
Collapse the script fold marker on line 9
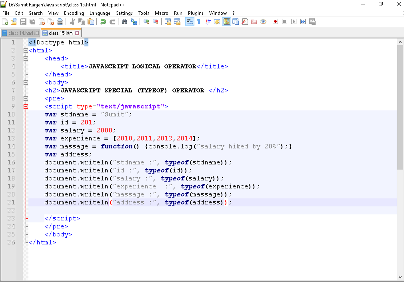pyautogui.click(x=26, y=106)
